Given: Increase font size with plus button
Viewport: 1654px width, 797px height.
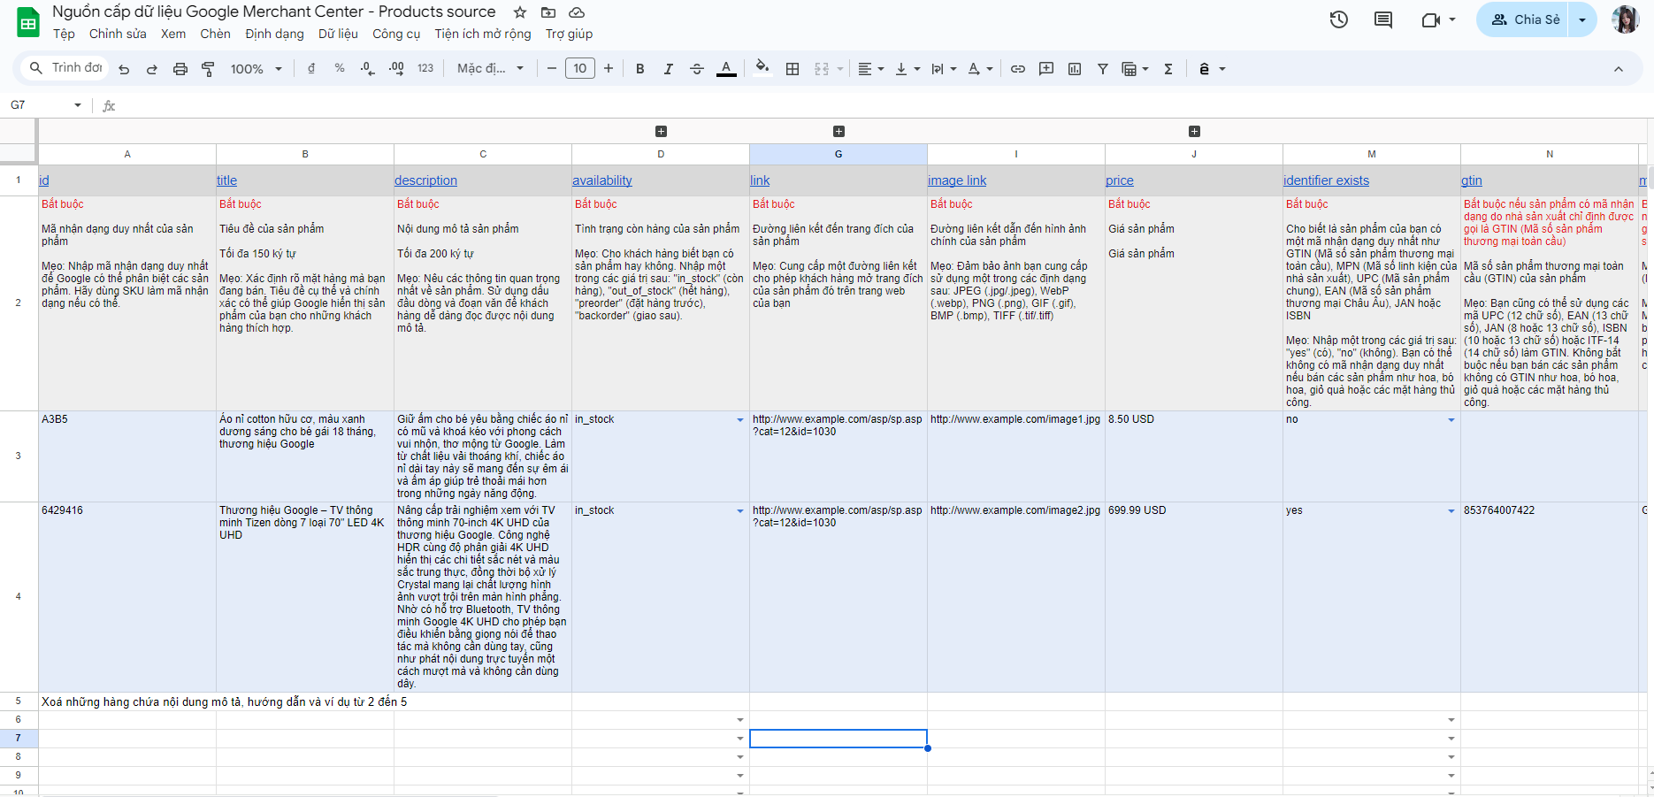Looking at the screenshot, I should click(609, 69).
